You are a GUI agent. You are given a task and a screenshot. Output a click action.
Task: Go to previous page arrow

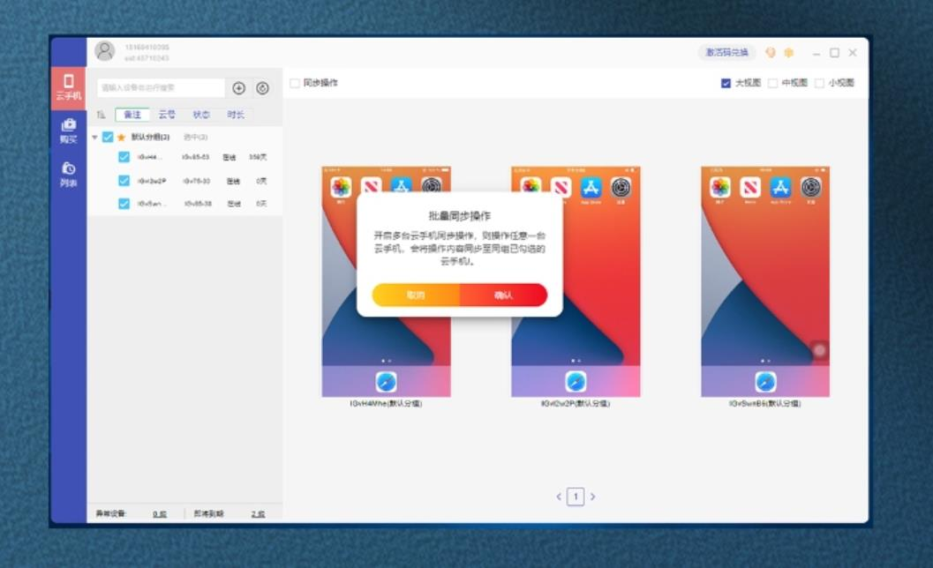[559, 497]
